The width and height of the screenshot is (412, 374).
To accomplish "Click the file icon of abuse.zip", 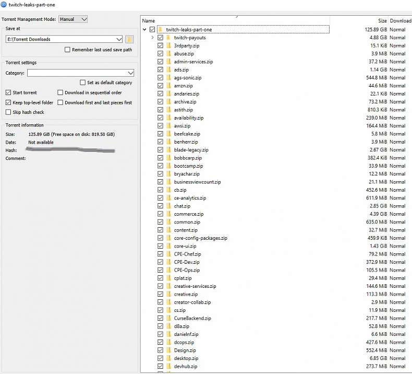I will tap(168, 53).
